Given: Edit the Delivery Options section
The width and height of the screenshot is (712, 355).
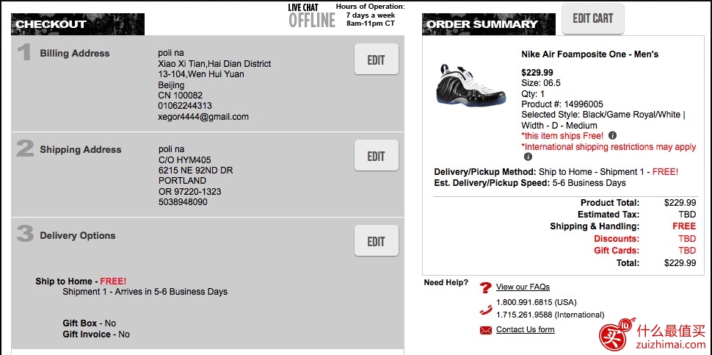Looking at the screenshot, I should pyautogui.click(x=377, y=240).
